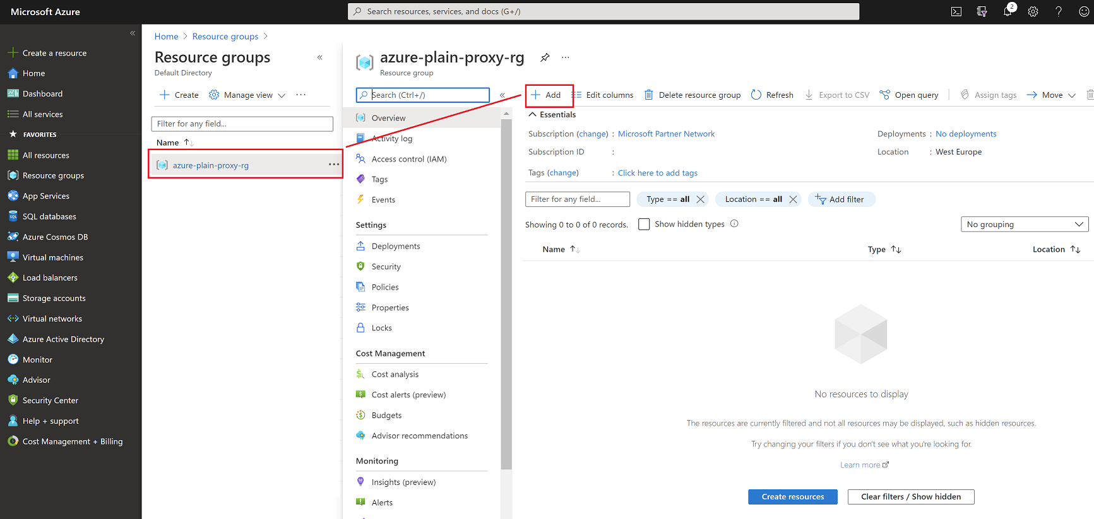Screen dimensions: 1094x519
Task: Click the Create resources button
Action: click(793, 497)
